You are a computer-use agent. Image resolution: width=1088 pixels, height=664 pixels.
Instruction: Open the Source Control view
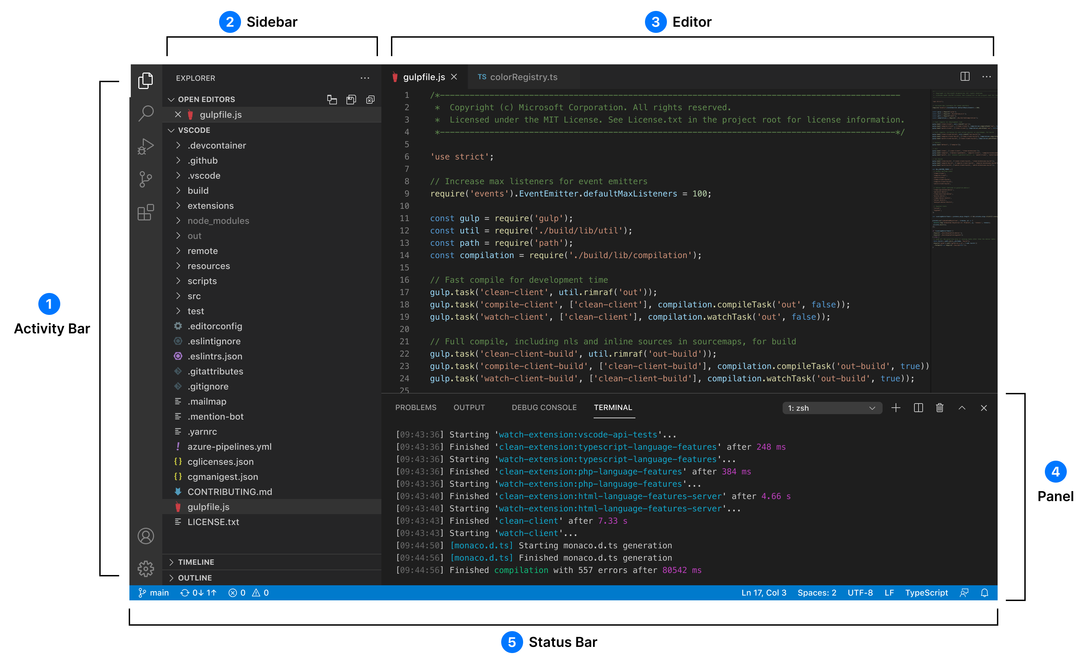click(145, 179)
